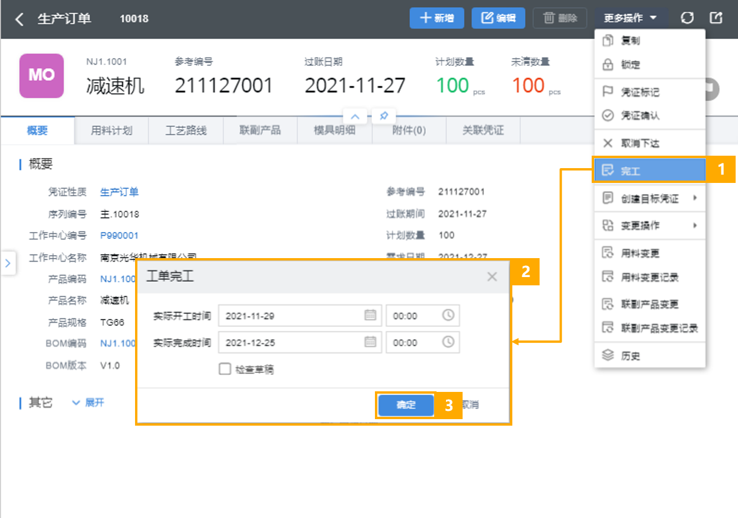
Task: Select 联副产品变更记录 menu entry
Action: coord(650,328)
